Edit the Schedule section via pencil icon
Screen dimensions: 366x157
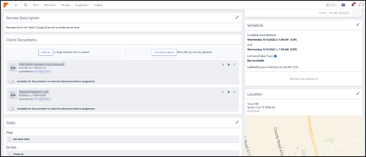(x=358, y=25)
